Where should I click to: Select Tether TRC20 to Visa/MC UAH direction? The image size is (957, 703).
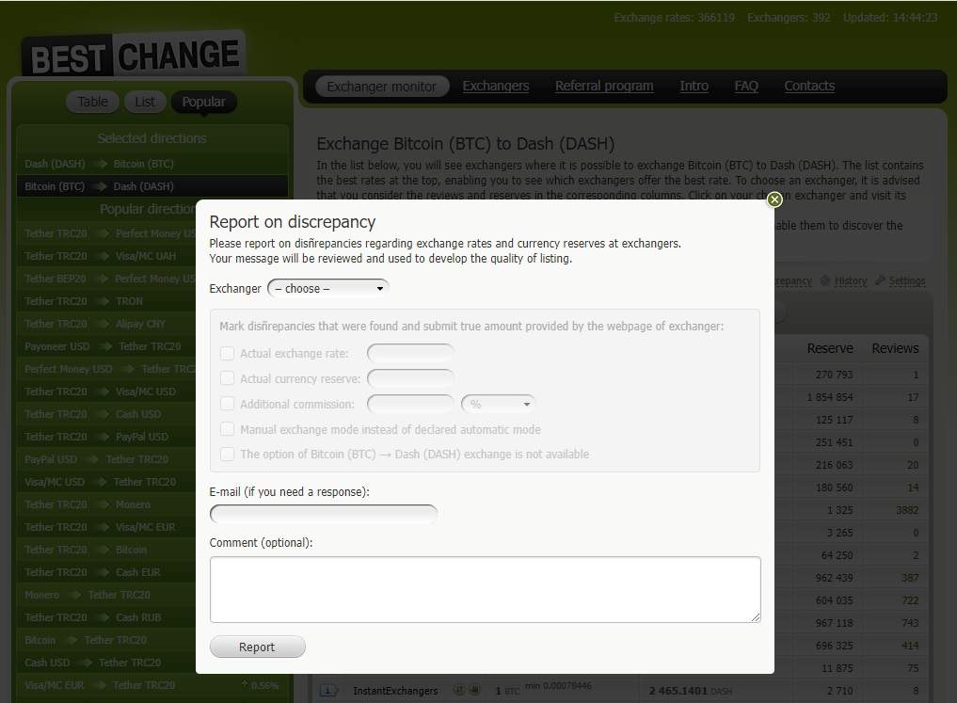107,256
